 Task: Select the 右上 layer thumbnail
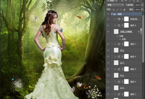tap(116, 75)
